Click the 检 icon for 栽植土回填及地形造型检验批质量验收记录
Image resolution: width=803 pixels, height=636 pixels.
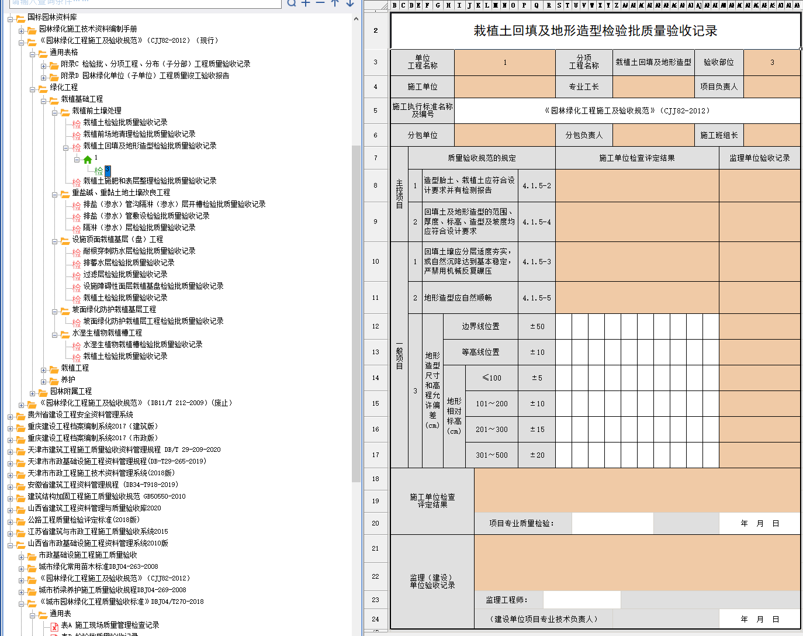(x=77, y=147)
